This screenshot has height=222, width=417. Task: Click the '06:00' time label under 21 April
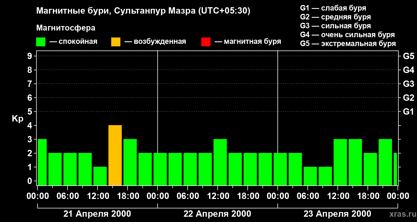pyautogui.click(x=68, y=196)
